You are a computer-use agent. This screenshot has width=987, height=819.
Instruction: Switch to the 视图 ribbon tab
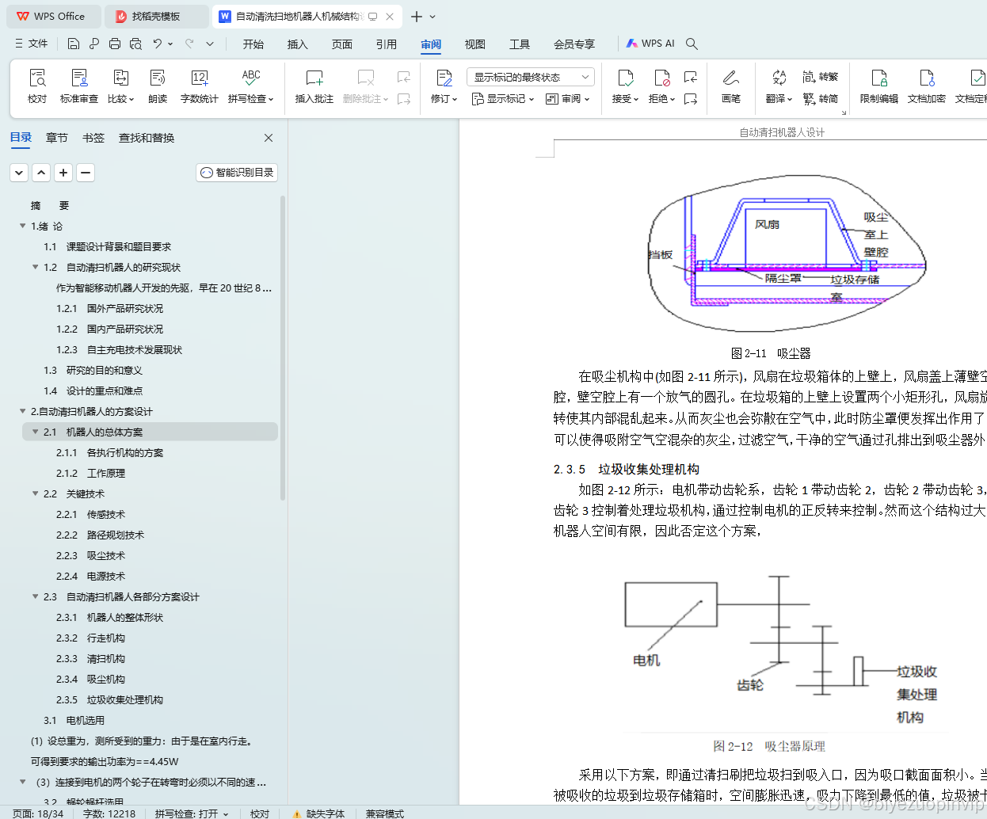[475, 44]
